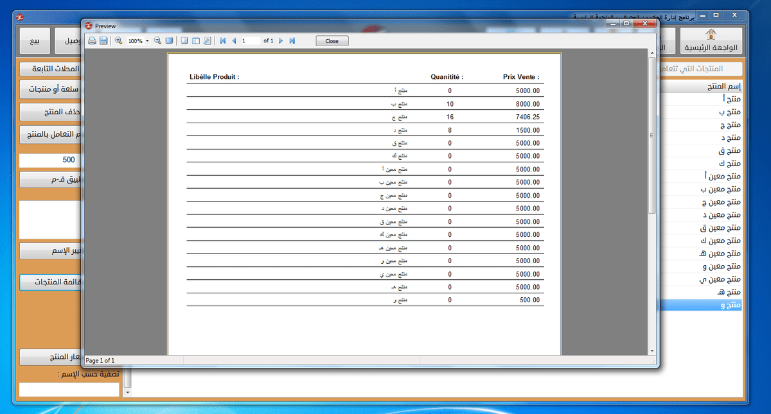771x414 pixels.
Task: Zoom out of the preview page
Action: (158, 40)
